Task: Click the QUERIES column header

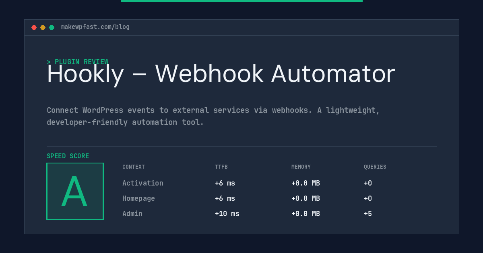Action: (x=375, y=167)
